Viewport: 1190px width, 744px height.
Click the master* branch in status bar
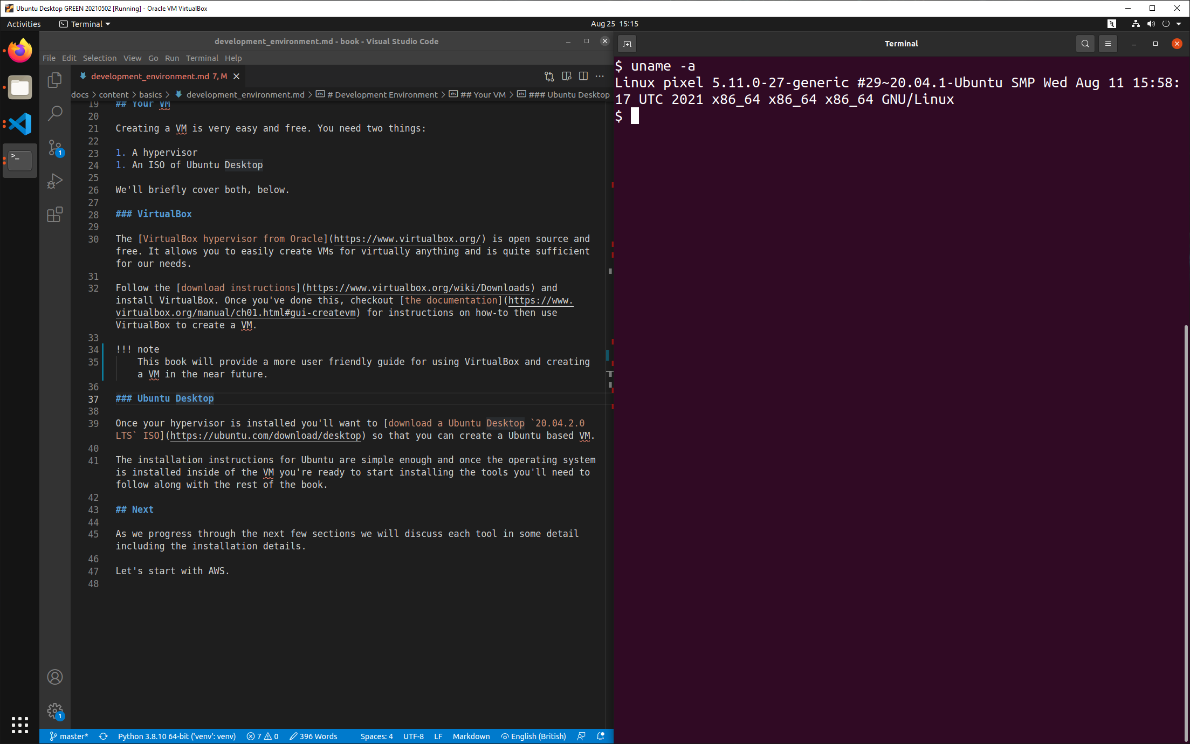[69, 736]
